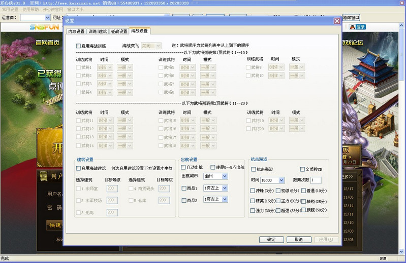
Task: Tick the 启用海战建筑 checkbox
Action: pyautogui.click(x=79, y=168)
